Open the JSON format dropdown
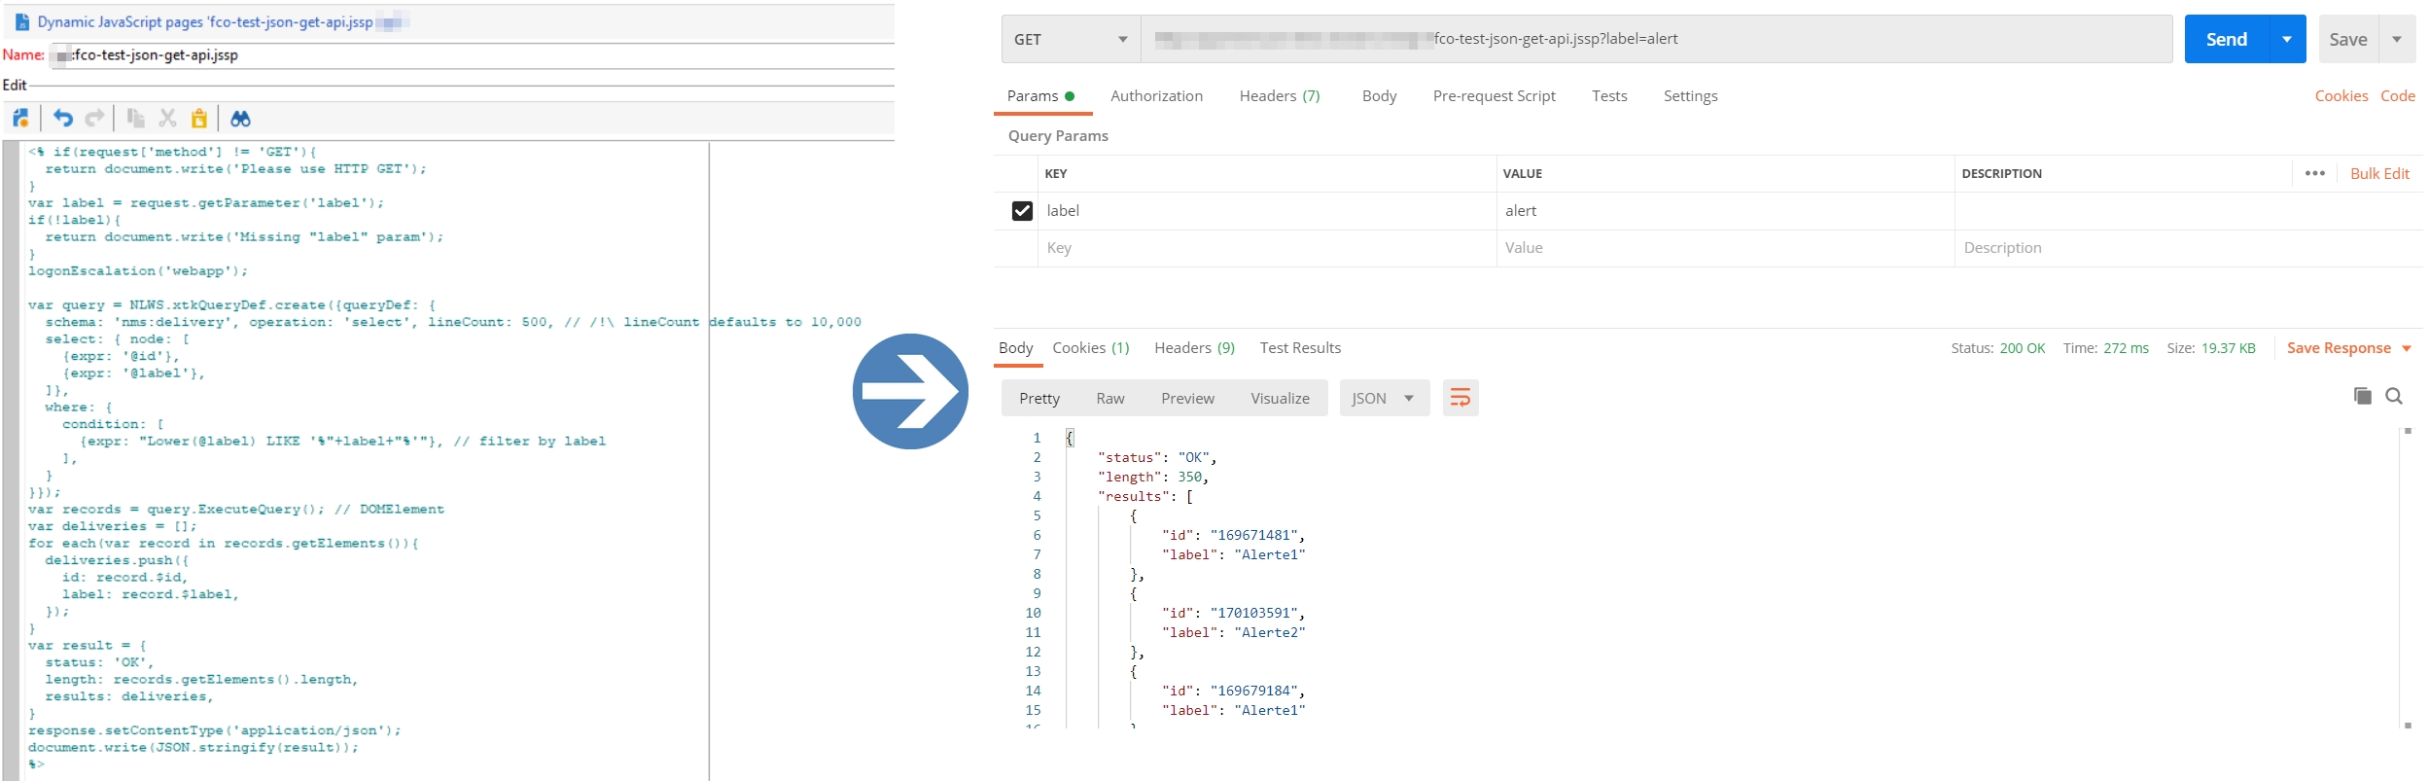2429x781 pixels. pos(1383,398)
